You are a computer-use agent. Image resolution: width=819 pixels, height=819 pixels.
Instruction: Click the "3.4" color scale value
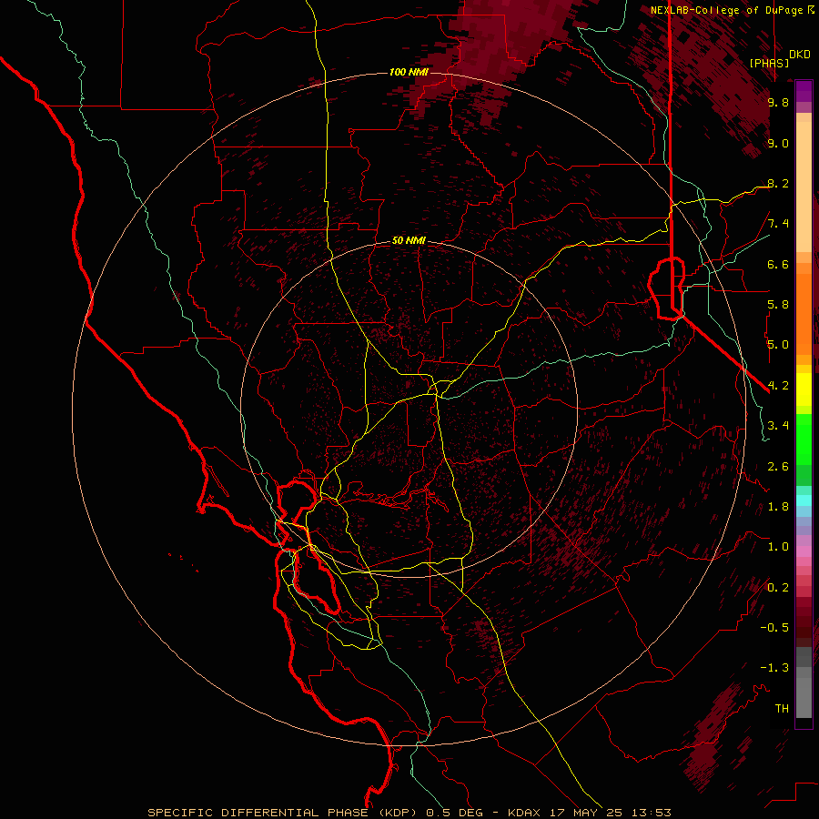click(x=778, y=426)
